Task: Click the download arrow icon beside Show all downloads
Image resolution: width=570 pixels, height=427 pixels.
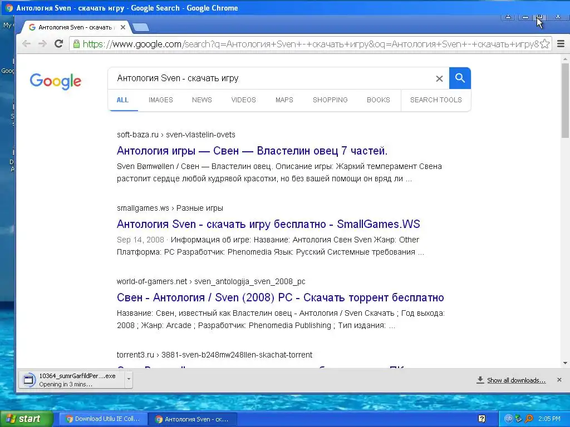Action: click(x=480, y=380)
